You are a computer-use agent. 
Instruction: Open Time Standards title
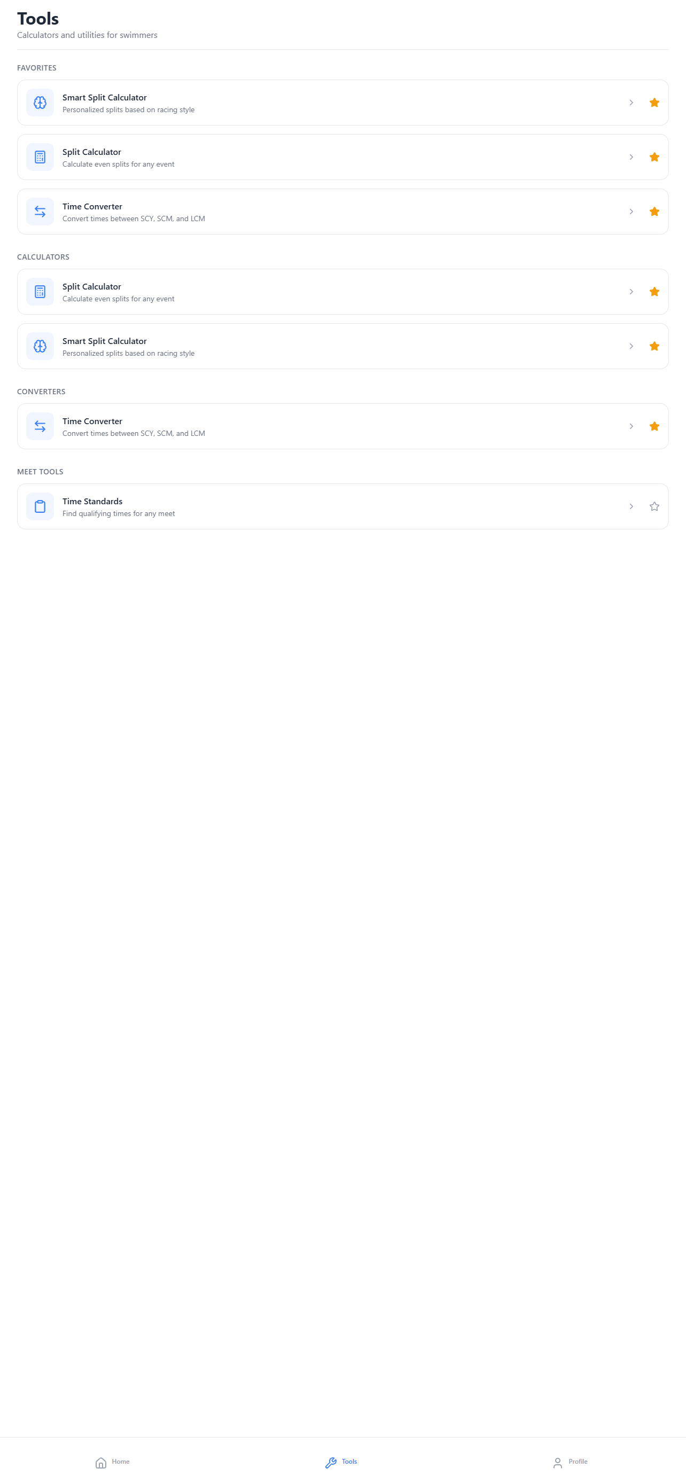pos(92,501)
